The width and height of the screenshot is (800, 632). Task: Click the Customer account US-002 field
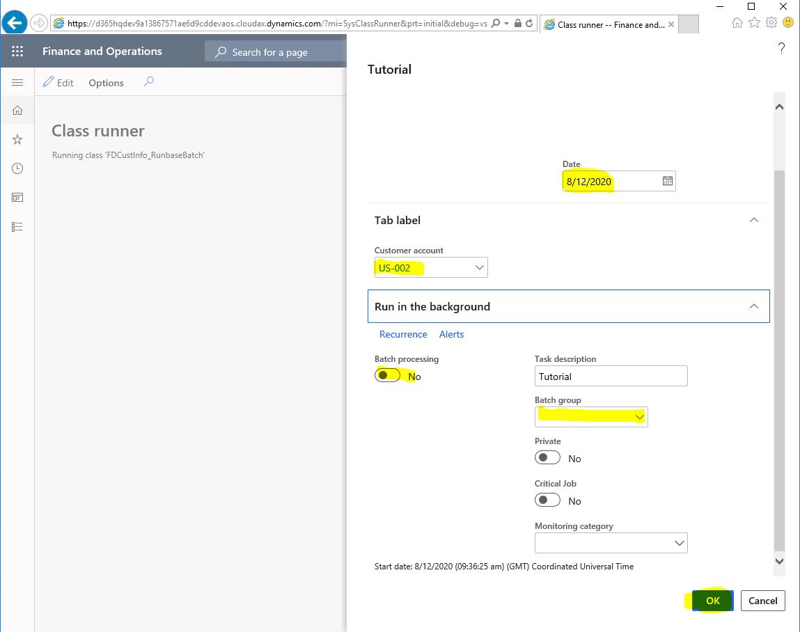point(430,267)
